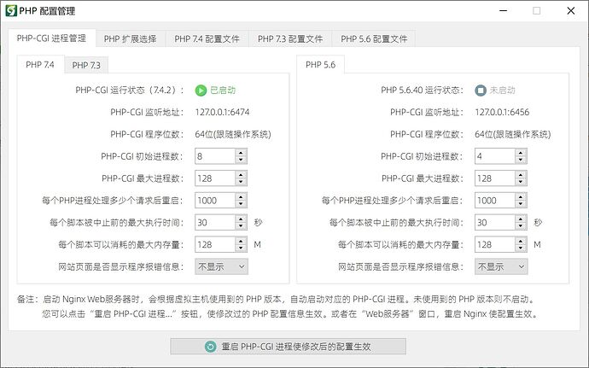Increase PHP 7.4 最大进程数 value
Viewport: 589px width, 368px height.
coord(241,175)
